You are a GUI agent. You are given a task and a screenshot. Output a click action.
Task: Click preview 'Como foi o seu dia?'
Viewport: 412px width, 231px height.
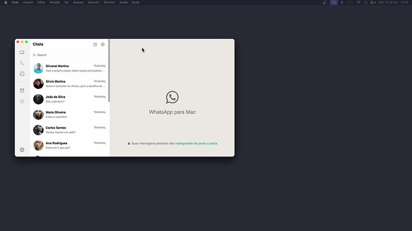pos(58,148)
